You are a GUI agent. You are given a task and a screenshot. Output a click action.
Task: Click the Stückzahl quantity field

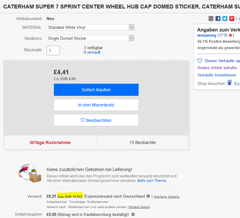pos(53,50)
